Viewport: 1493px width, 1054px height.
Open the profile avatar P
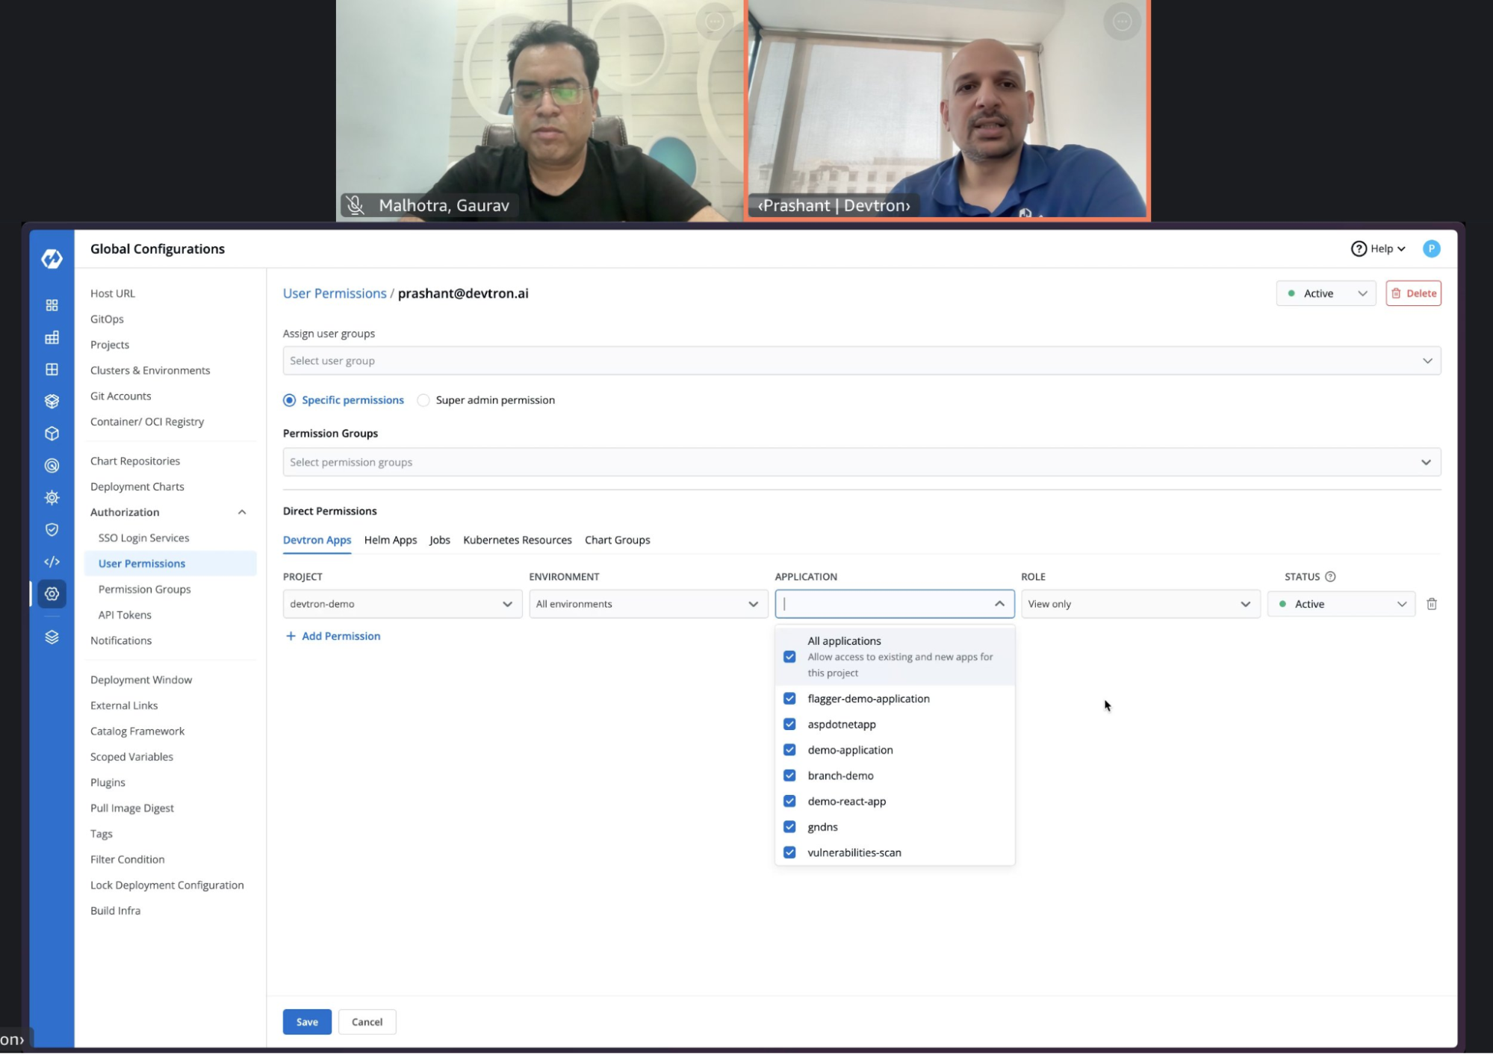tap(1431, 249)
